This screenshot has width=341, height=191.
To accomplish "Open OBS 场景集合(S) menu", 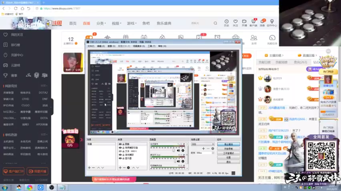I will [139, 46].
